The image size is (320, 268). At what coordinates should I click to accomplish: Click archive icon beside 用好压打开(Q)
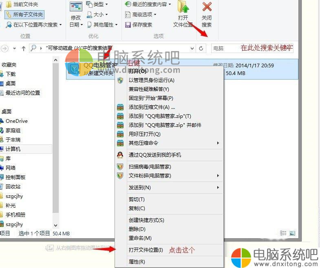[120, 134]
